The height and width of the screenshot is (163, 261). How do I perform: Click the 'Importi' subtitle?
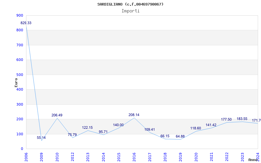click(130, 11)
